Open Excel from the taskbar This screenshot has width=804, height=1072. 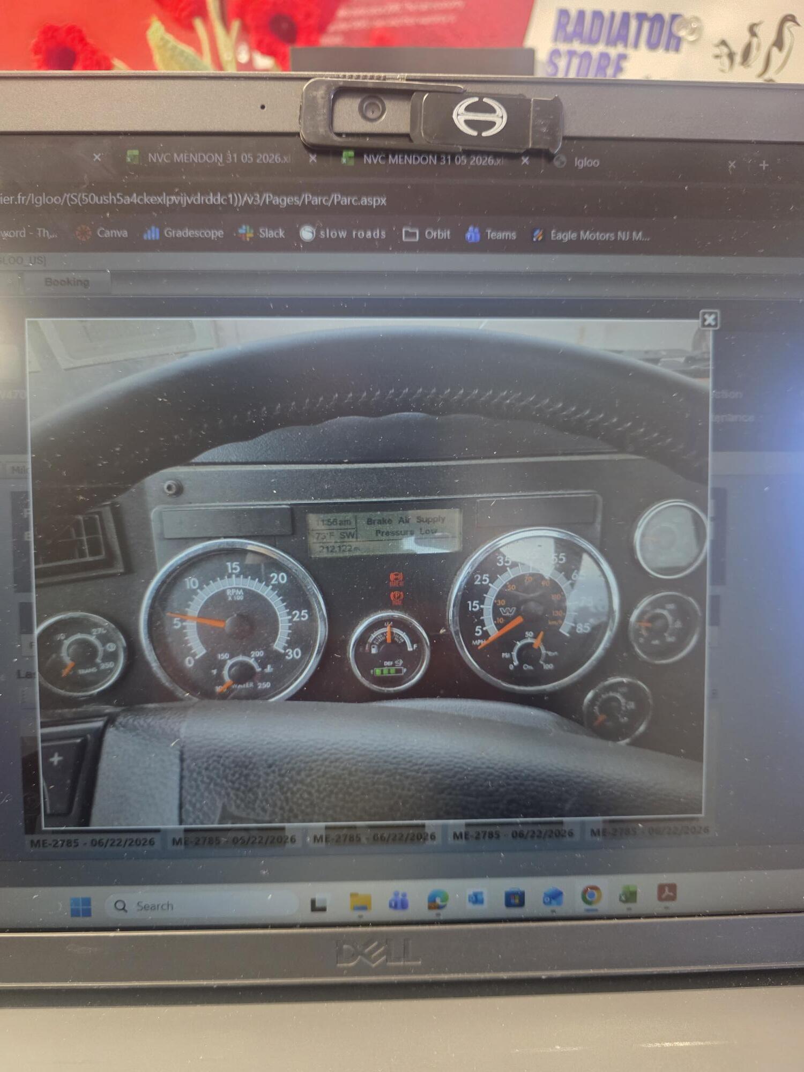(629, 895)
